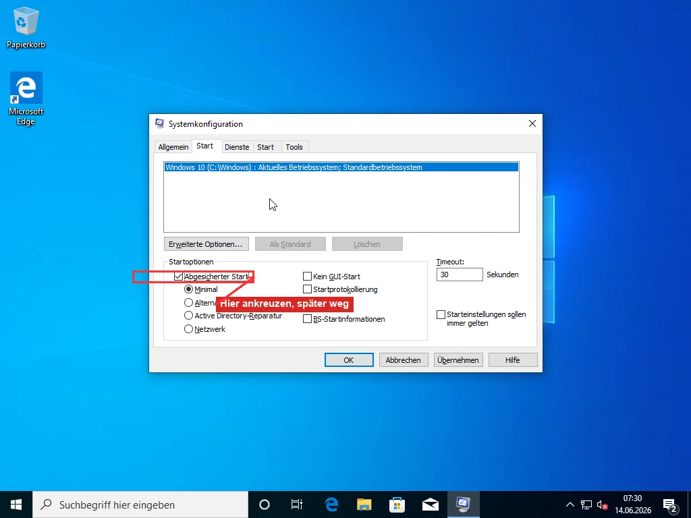Click the Timeout seconds input field

(459, 275)
